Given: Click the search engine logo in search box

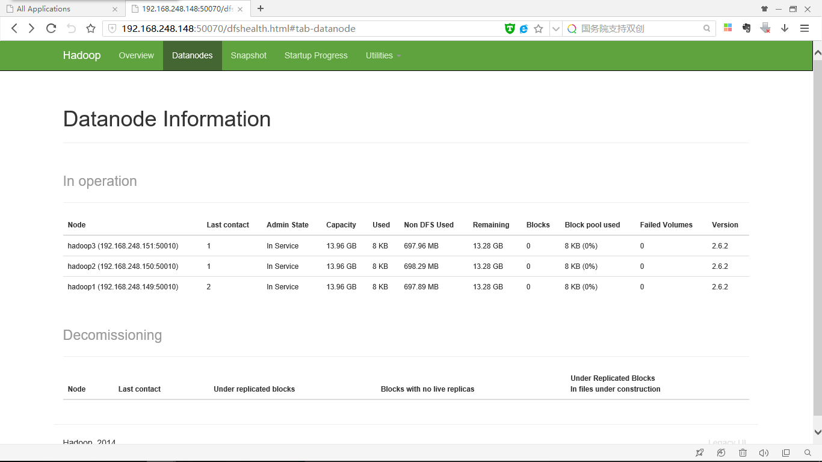Looking at the screenshot, I should [x=572, y=28].
